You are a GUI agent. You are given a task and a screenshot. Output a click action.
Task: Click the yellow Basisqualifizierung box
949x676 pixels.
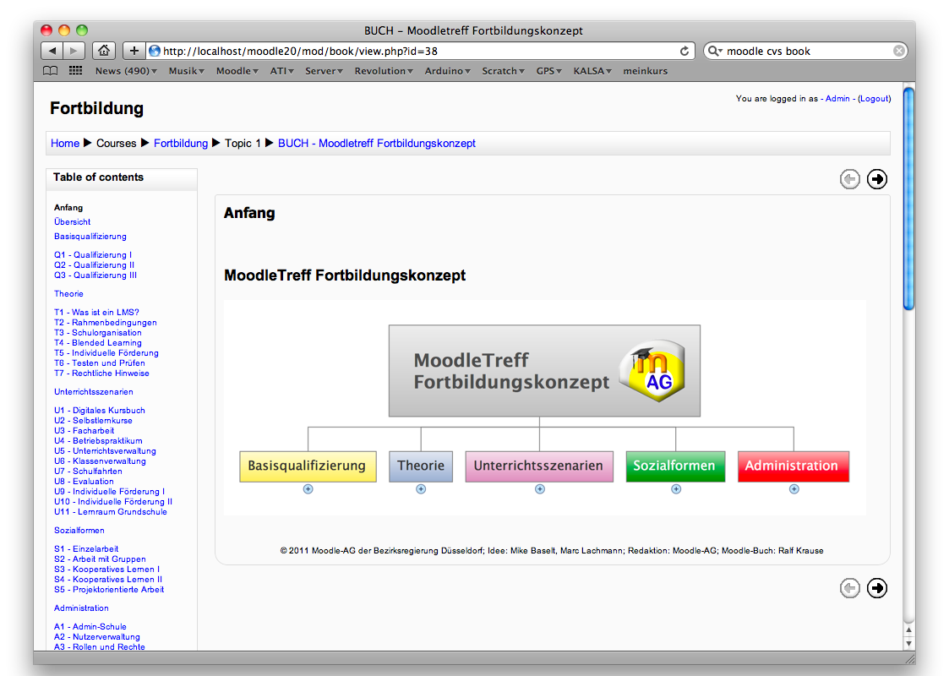(308, 466)
